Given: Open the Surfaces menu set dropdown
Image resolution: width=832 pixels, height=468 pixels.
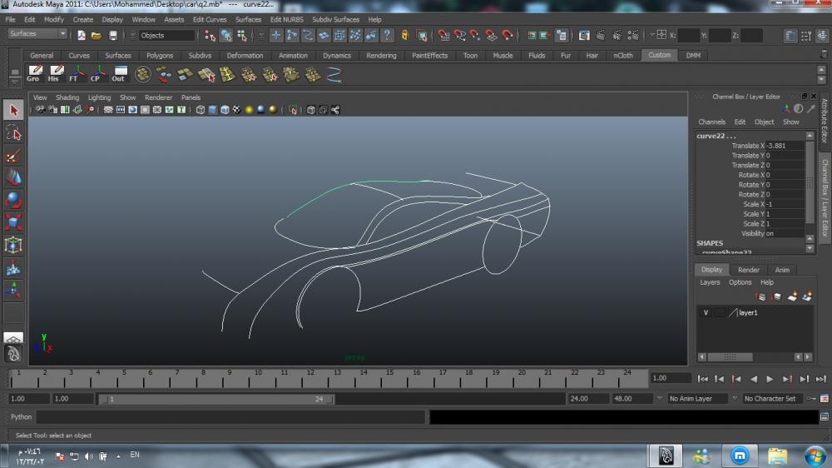Looking at the screenshot, I should (37, 34).
